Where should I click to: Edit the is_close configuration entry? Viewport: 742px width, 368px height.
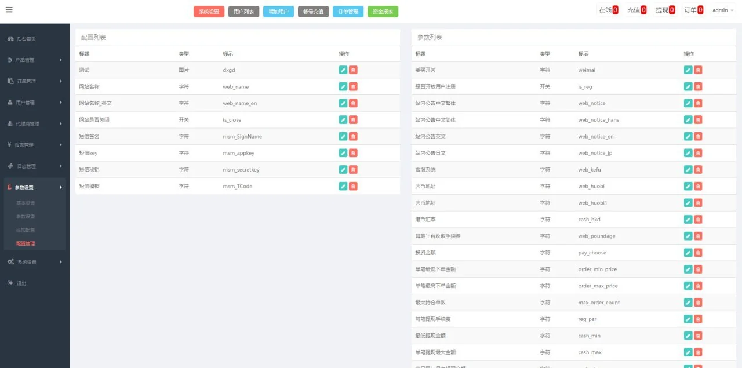pyautogui.click(x=343, y=120)
